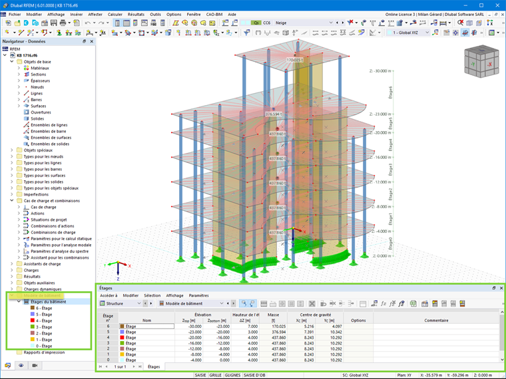The image size is (506, 379).
Task: Click the XYZ axes display icon
Action: click(490, 23)
